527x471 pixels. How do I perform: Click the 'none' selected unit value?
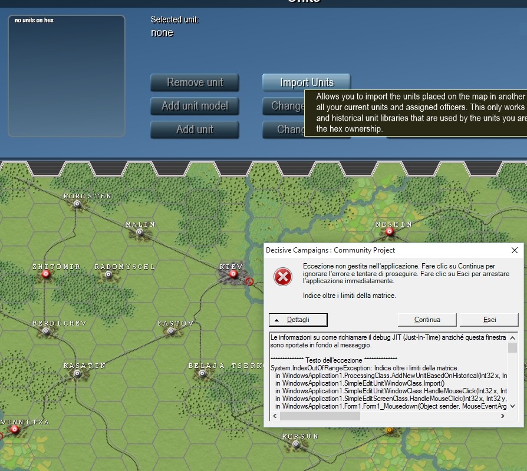pos(162,32)
